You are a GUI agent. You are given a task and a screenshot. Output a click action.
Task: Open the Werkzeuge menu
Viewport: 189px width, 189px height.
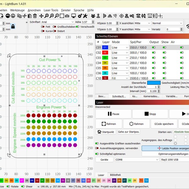[17, 10]
